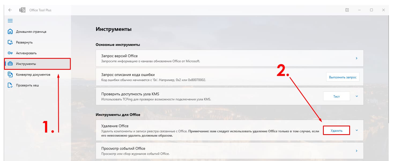Select the Проверить хеш checkmark icon
This screenshot has height=161, width=394.
(x=10, y=85)
